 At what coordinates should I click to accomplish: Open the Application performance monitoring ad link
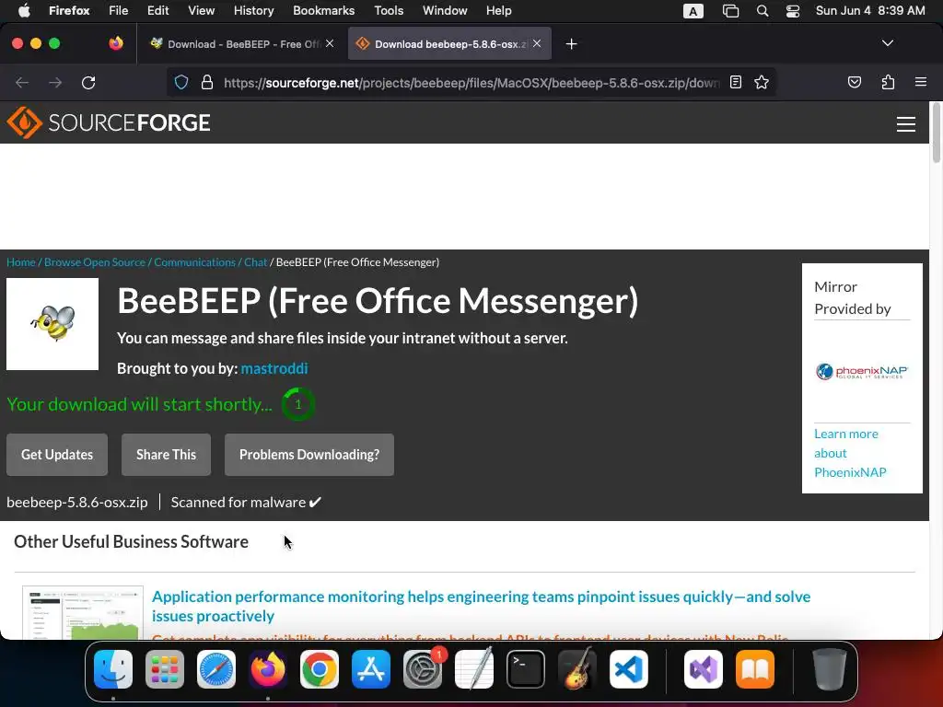click(481, 606)
